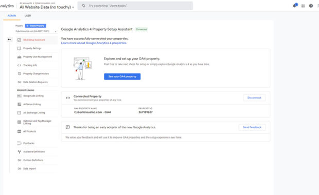
Task: Click the Create Property button
Action: 36,26
